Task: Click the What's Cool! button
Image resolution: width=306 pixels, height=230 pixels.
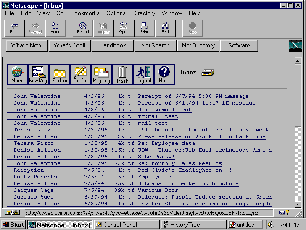Action: click(69, 46)
